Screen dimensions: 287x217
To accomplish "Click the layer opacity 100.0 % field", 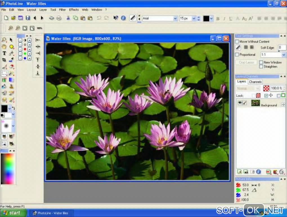I will coord(277,88).
